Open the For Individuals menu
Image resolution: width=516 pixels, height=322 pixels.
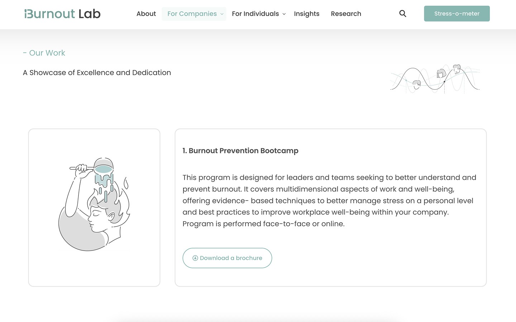[259, 14]
